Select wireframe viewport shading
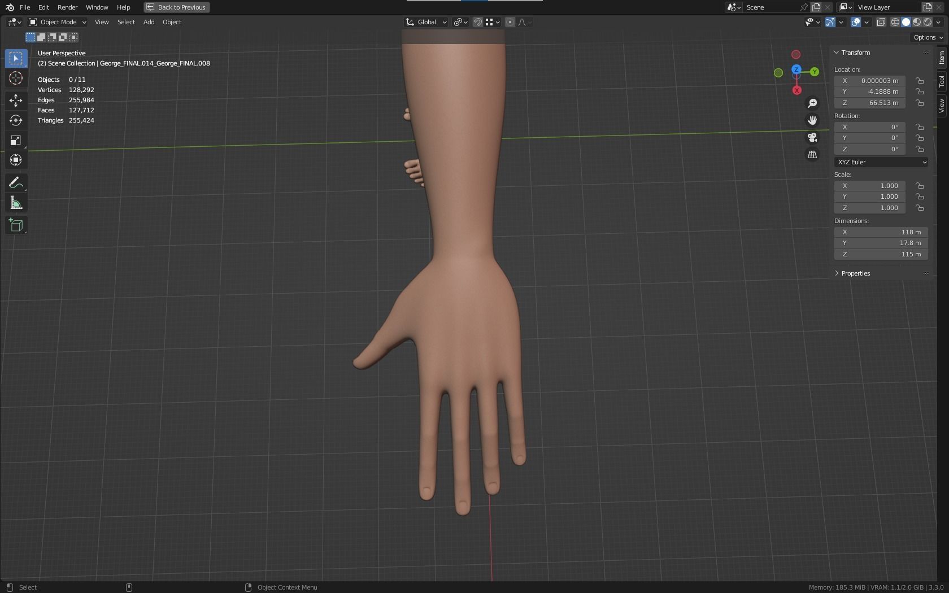This screenshot has width=949, height=593. click(x=895, y=22)
